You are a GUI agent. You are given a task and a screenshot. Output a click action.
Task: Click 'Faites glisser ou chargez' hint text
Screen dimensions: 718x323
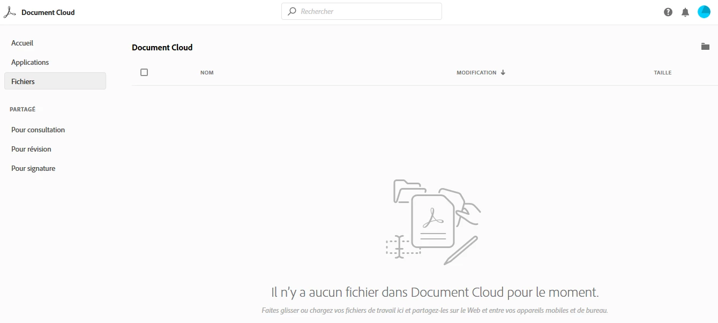[x=435, y=310]
